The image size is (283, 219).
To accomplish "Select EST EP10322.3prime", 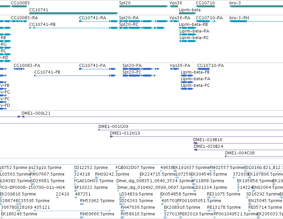I will 91,188.
